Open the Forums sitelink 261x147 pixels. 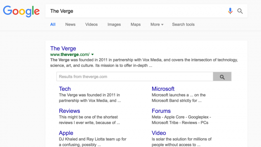(161, 111)
